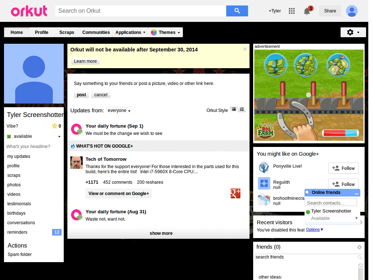Viewport: 373px width, 280px height.
Task: Click show more updates
Action: [x=161, y=233]
